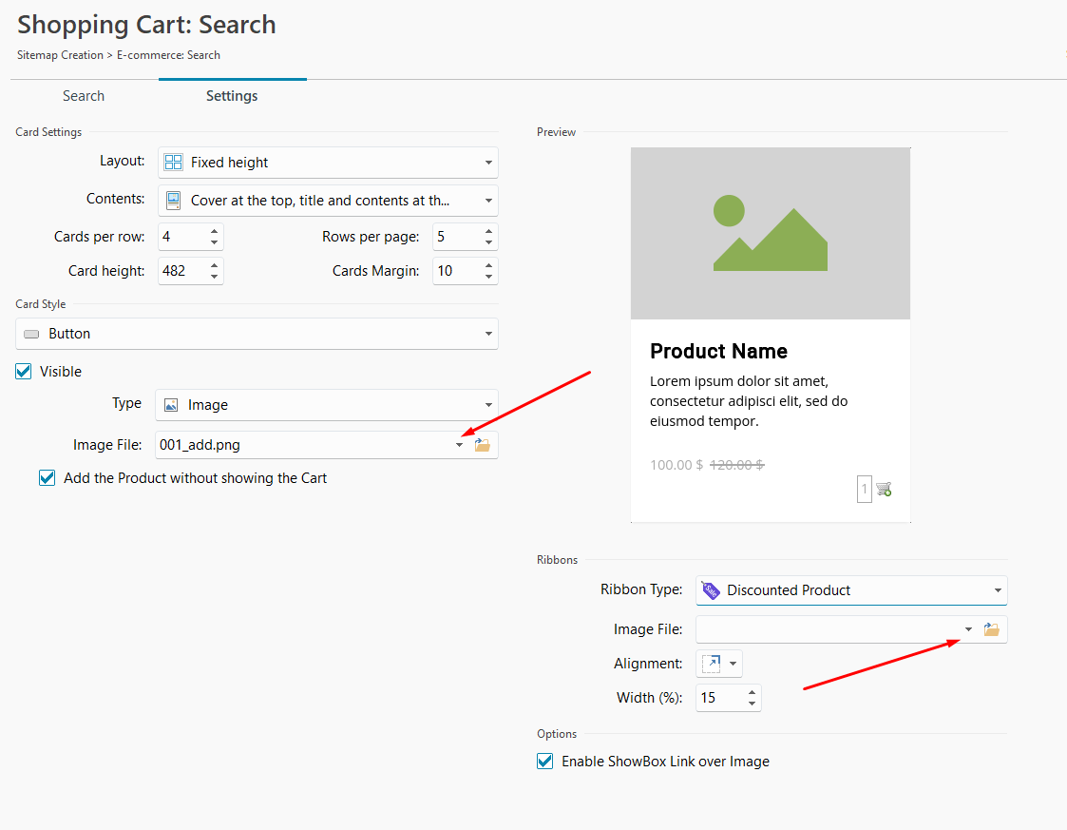This screenshot has height=830, width=1067.
Task: Click the ribbon Image File folder icon
Action: click(x=991, y=629)
